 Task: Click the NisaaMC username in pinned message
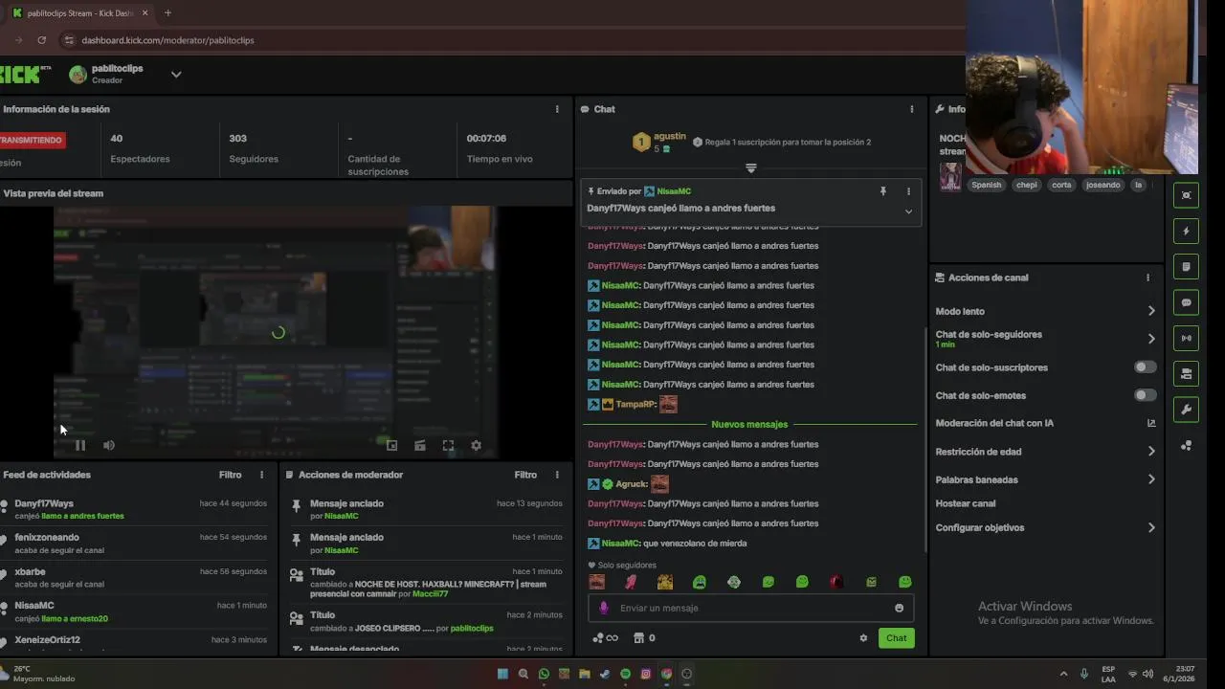pos(674,191)
